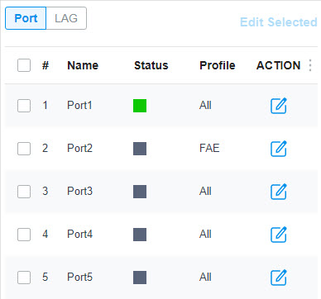Screen dimensions: 321x299
Task: Open edit icon for Port5
Action: (279, 278)
